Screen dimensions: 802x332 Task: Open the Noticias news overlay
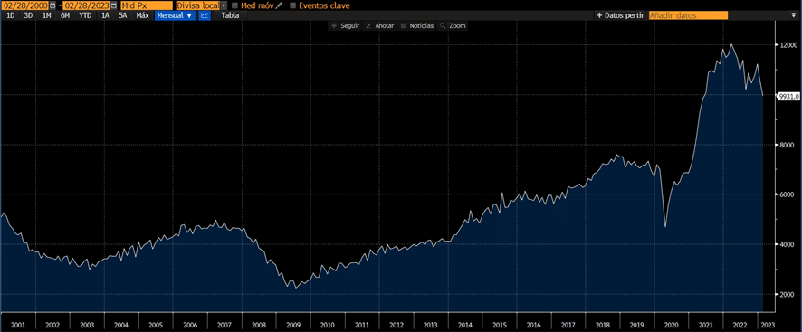pos(417,25)
